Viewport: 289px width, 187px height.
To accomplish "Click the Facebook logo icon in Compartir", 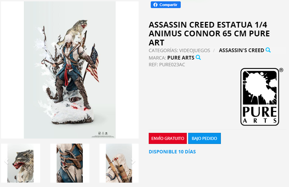I will tap(155, 5).
